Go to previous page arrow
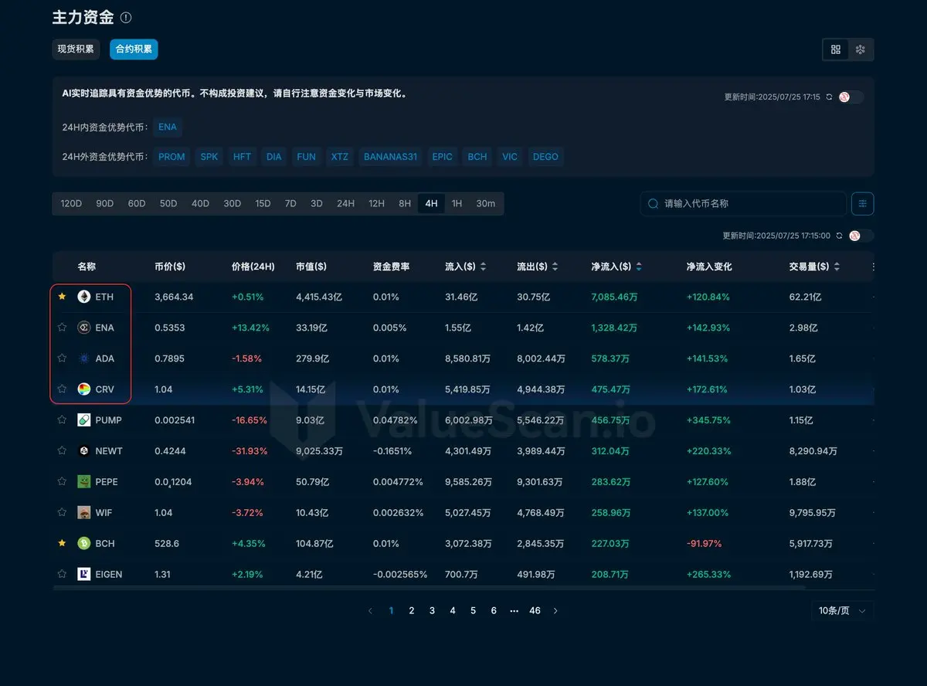This screenshot has width=927, height=686. click(x=370, y=611)
